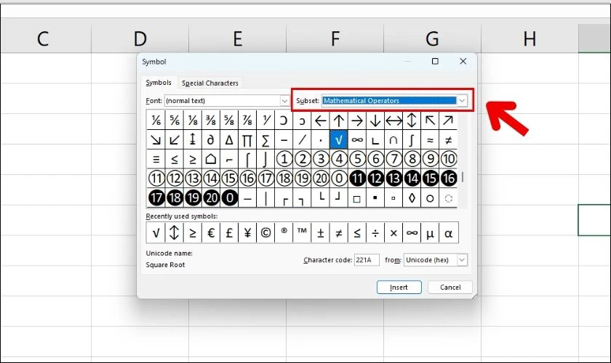Viewport: 611px width, 363px height.
Task: Pick the one sixth fraction symbol
Action: tap(156, 121)
